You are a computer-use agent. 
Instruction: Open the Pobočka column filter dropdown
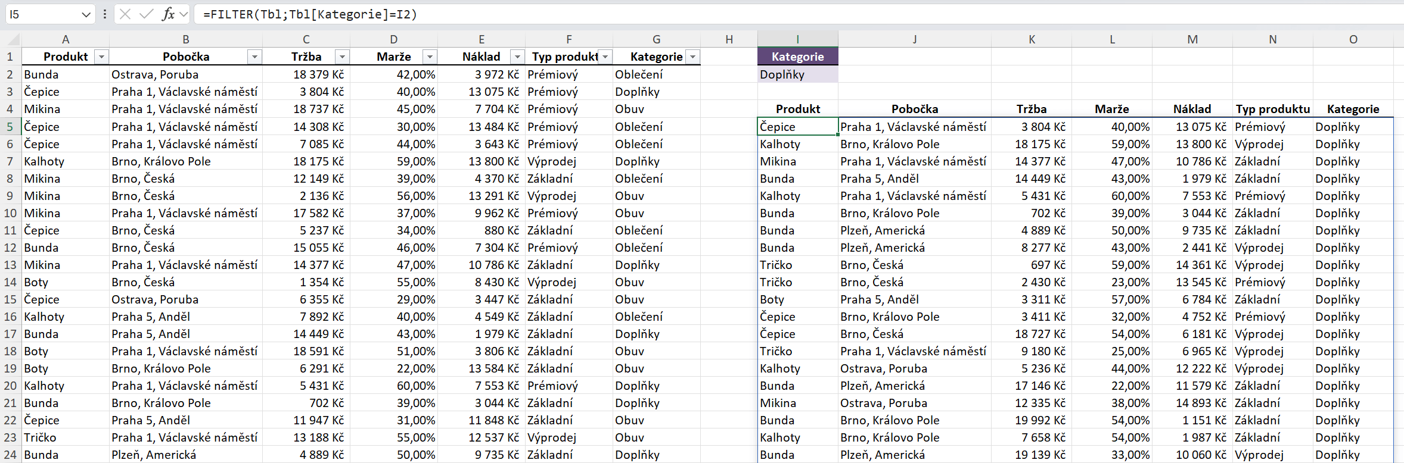pos(255,57)
